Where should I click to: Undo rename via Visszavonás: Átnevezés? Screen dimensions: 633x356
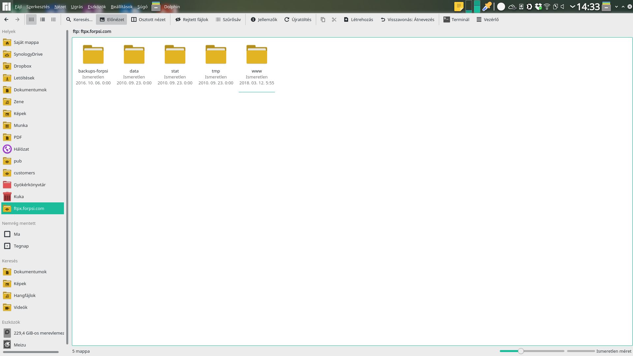point(407,19)
